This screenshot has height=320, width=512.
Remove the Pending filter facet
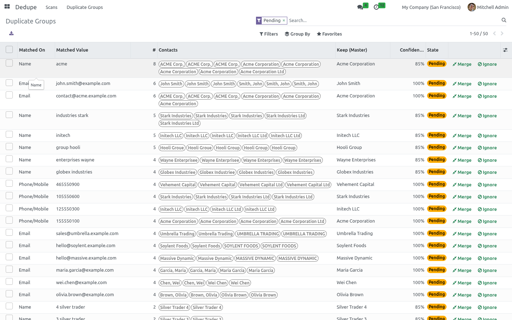pos(284,21)
